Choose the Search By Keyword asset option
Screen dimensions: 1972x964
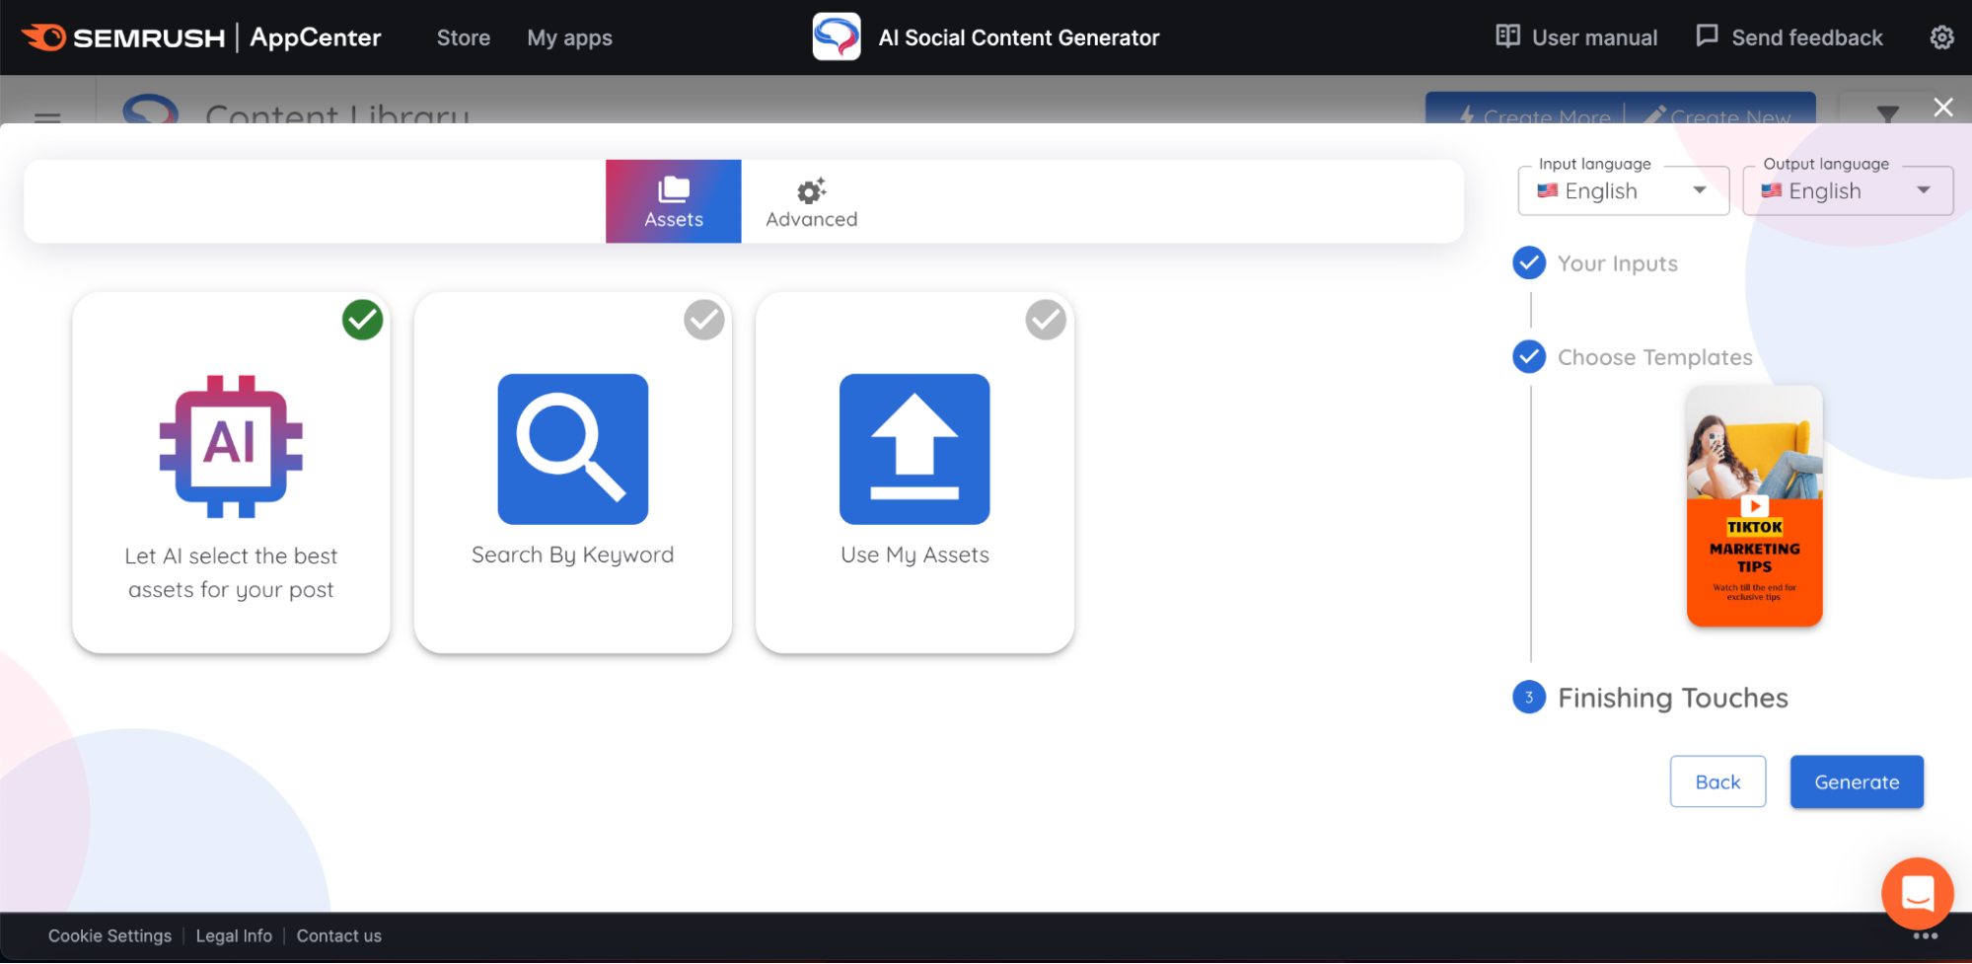(572, 474)
